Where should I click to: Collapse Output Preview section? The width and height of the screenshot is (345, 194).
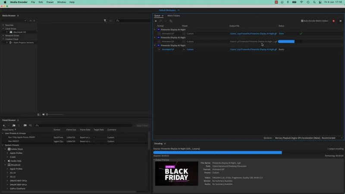pos(154,160)
